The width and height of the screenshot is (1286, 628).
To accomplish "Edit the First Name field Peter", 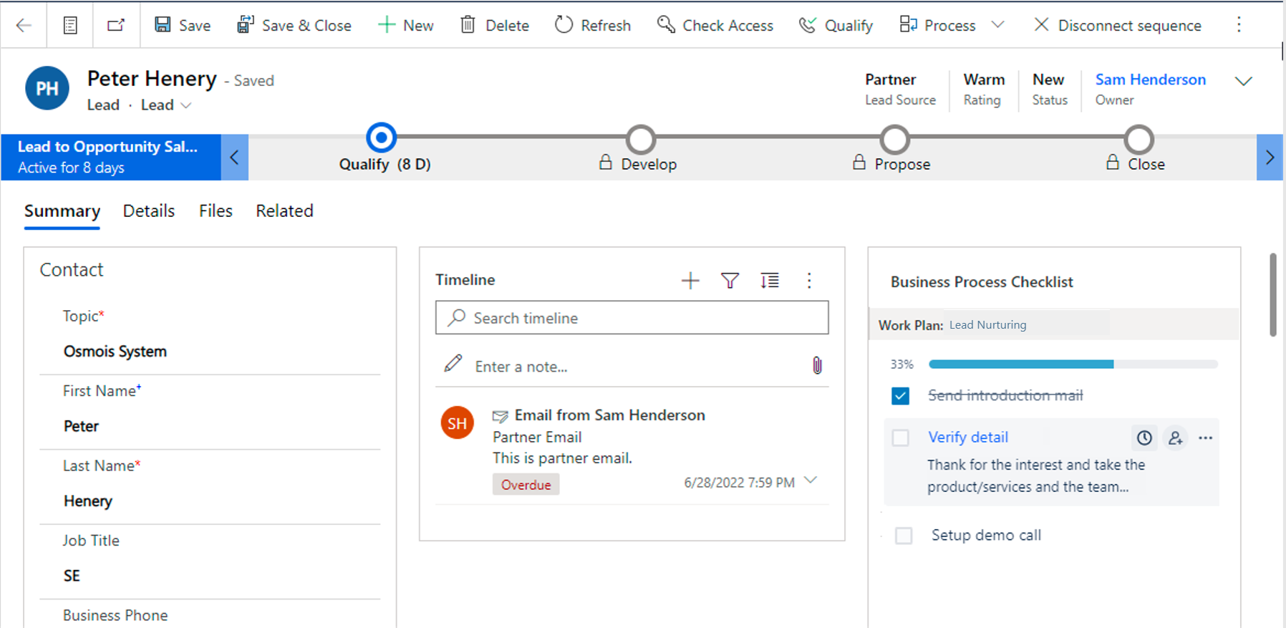I will pos(210,426).
